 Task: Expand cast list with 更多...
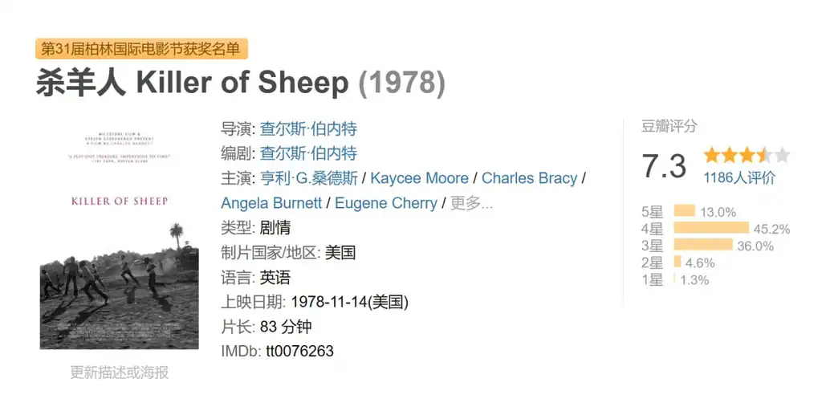[x=471, y=203]
